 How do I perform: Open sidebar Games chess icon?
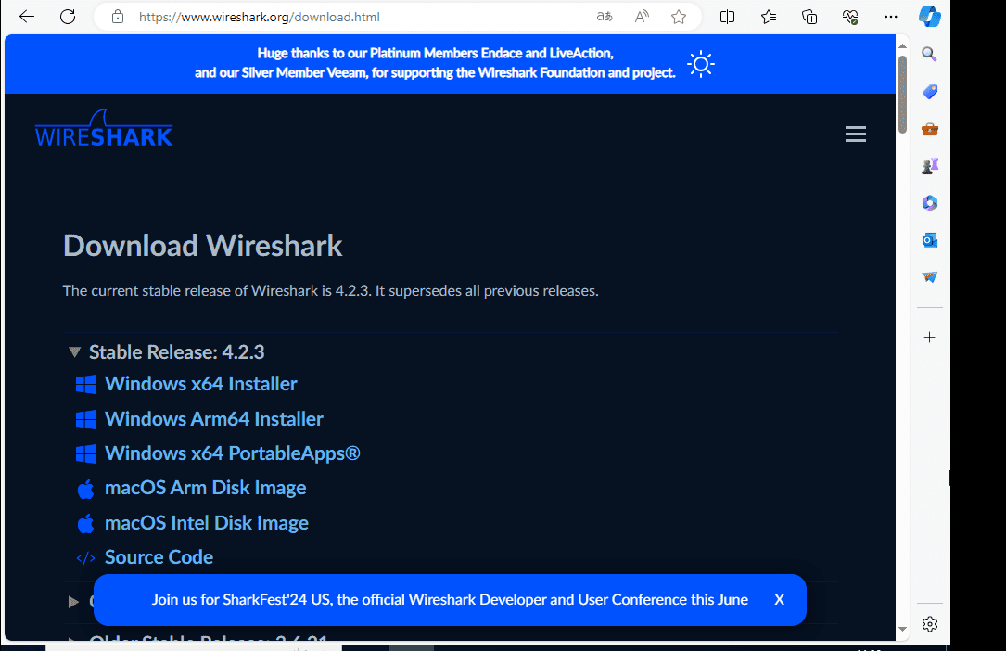point(930,166)
